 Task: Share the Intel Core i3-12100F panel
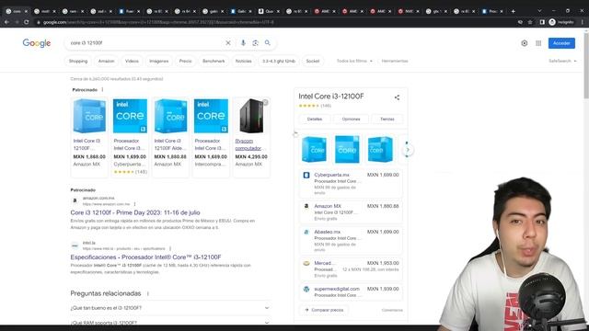[397, 97]
